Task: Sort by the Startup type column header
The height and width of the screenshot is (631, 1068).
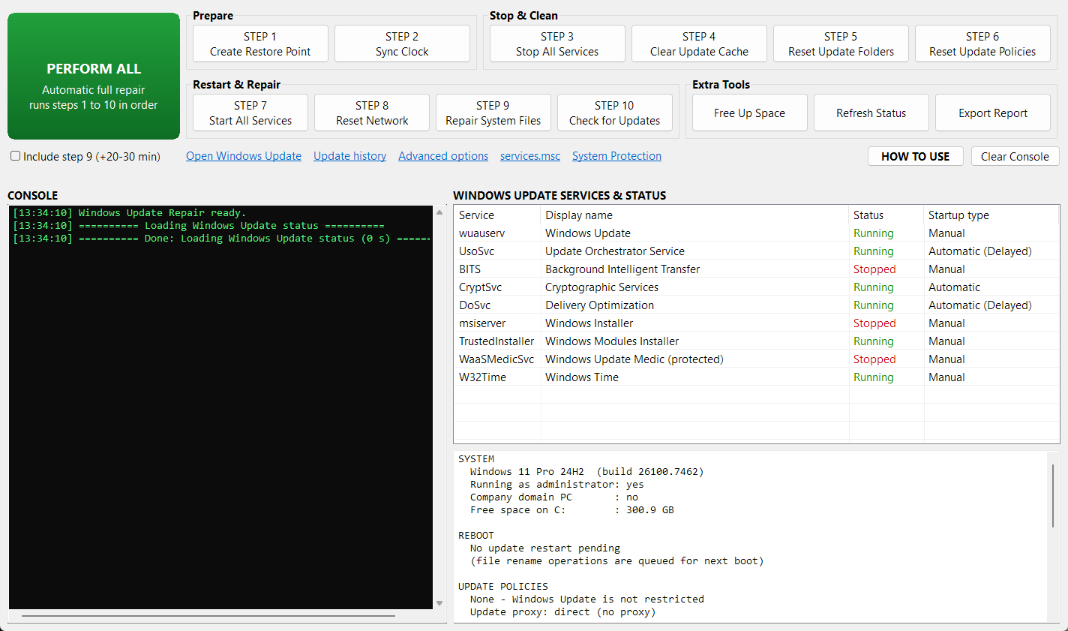Action: (991, 215)
